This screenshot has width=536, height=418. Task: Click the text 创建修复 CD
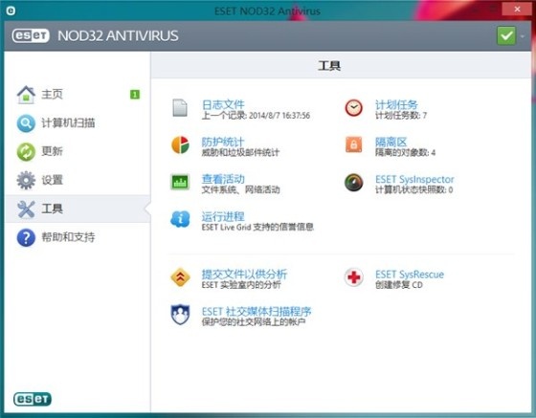pyautogui.click(x=399, y=285)
